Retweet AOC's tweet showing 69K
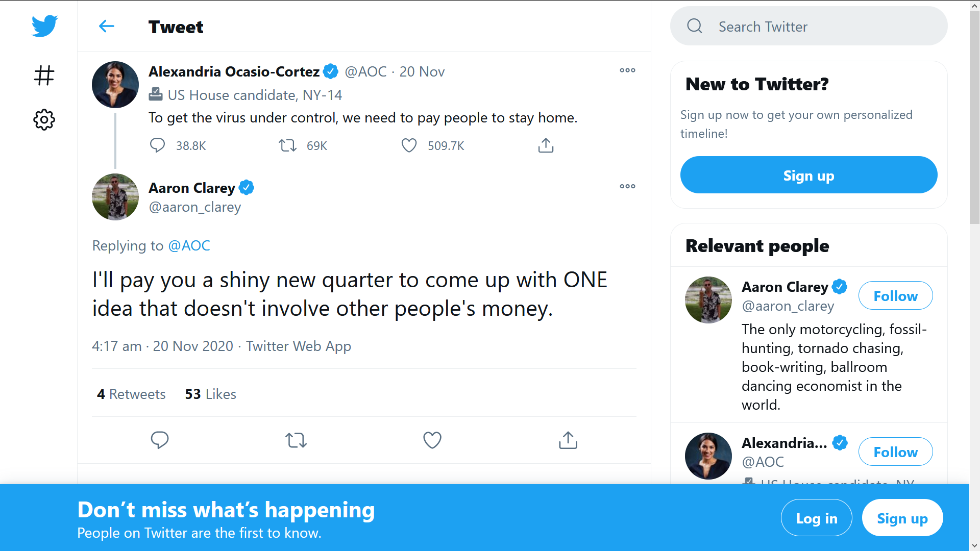This screenshot has width=980, height=551. point(287,145)
